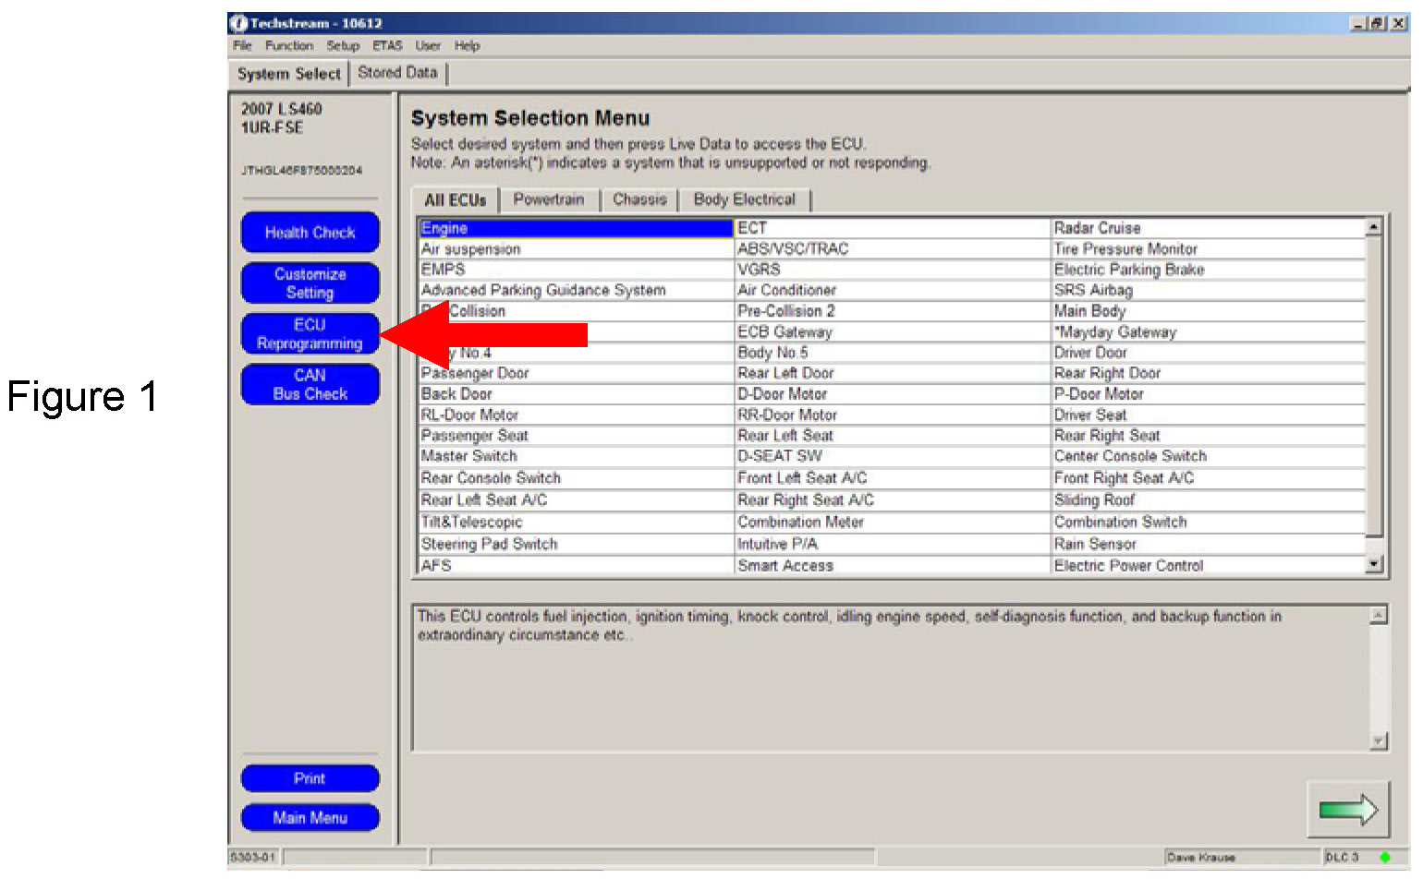The width and height of the screenshot is (1423, 890).
Task: Click the ECU Reprogramming button
Action: (x=310, y=334)
